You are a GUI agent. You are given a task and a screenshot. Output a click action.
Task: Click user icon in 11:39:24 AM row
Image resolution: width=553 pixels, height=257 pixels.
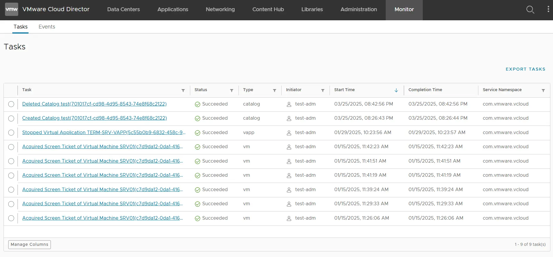289,190
